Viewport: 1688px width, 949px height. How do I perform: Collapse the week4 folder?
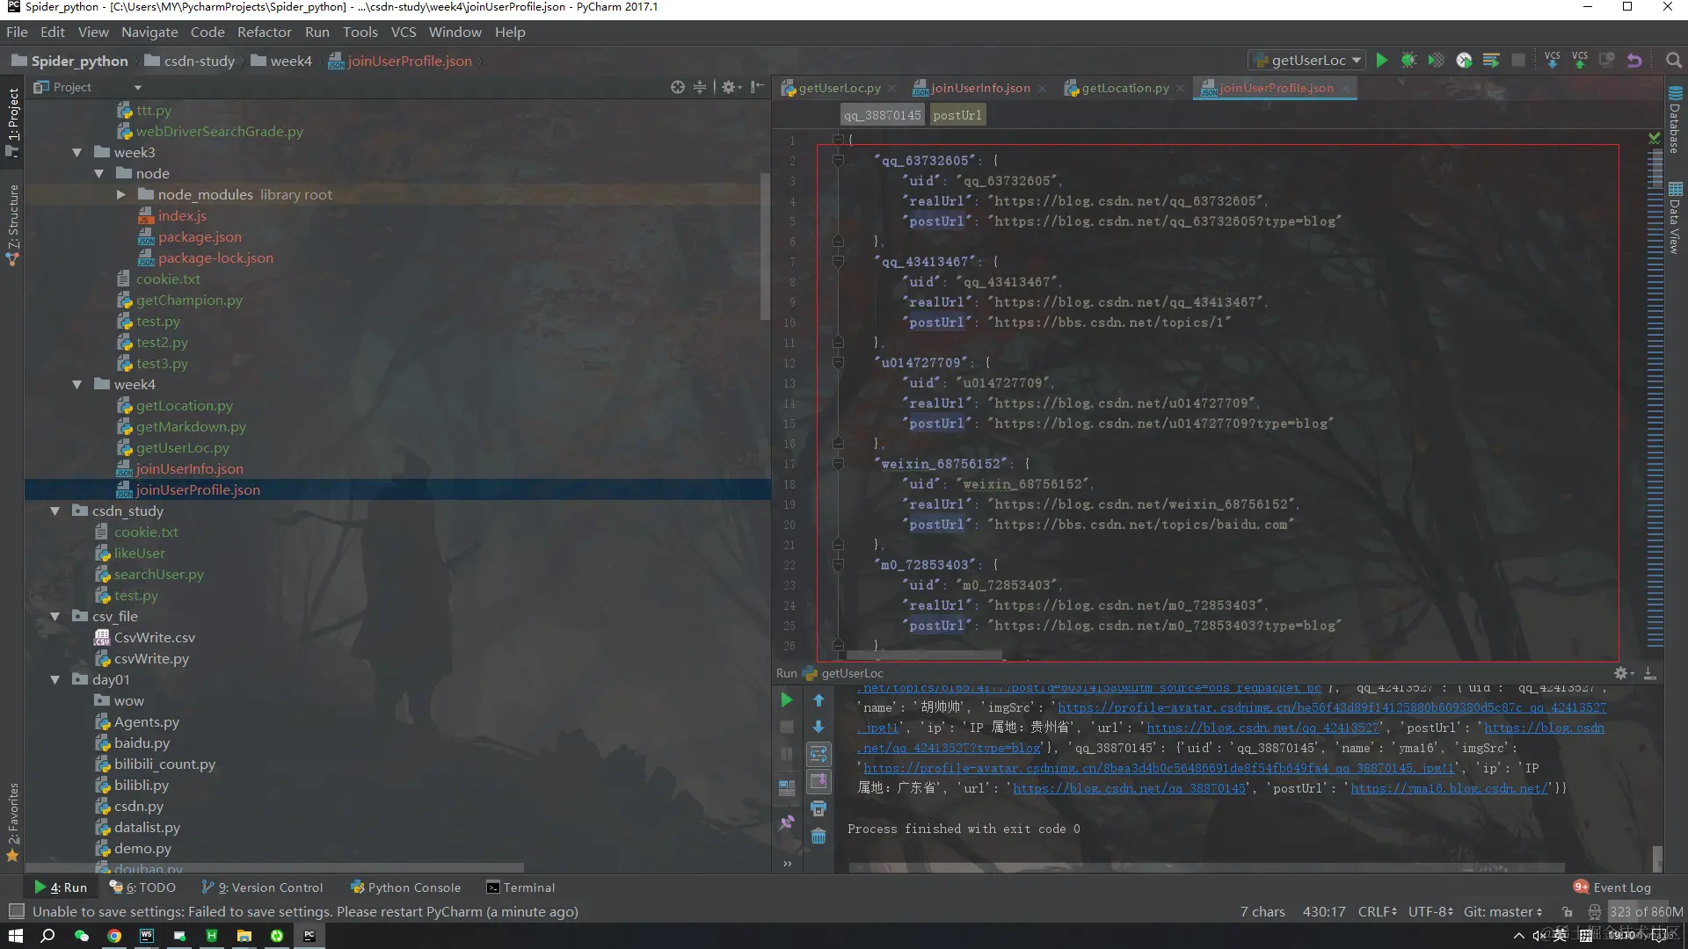(77, 385)
